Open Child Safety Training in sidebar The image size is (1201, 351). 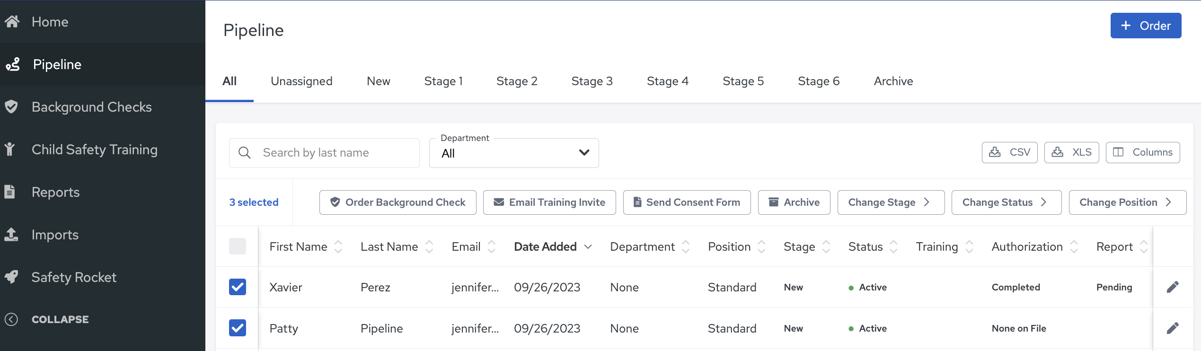[x=103, y=149]
